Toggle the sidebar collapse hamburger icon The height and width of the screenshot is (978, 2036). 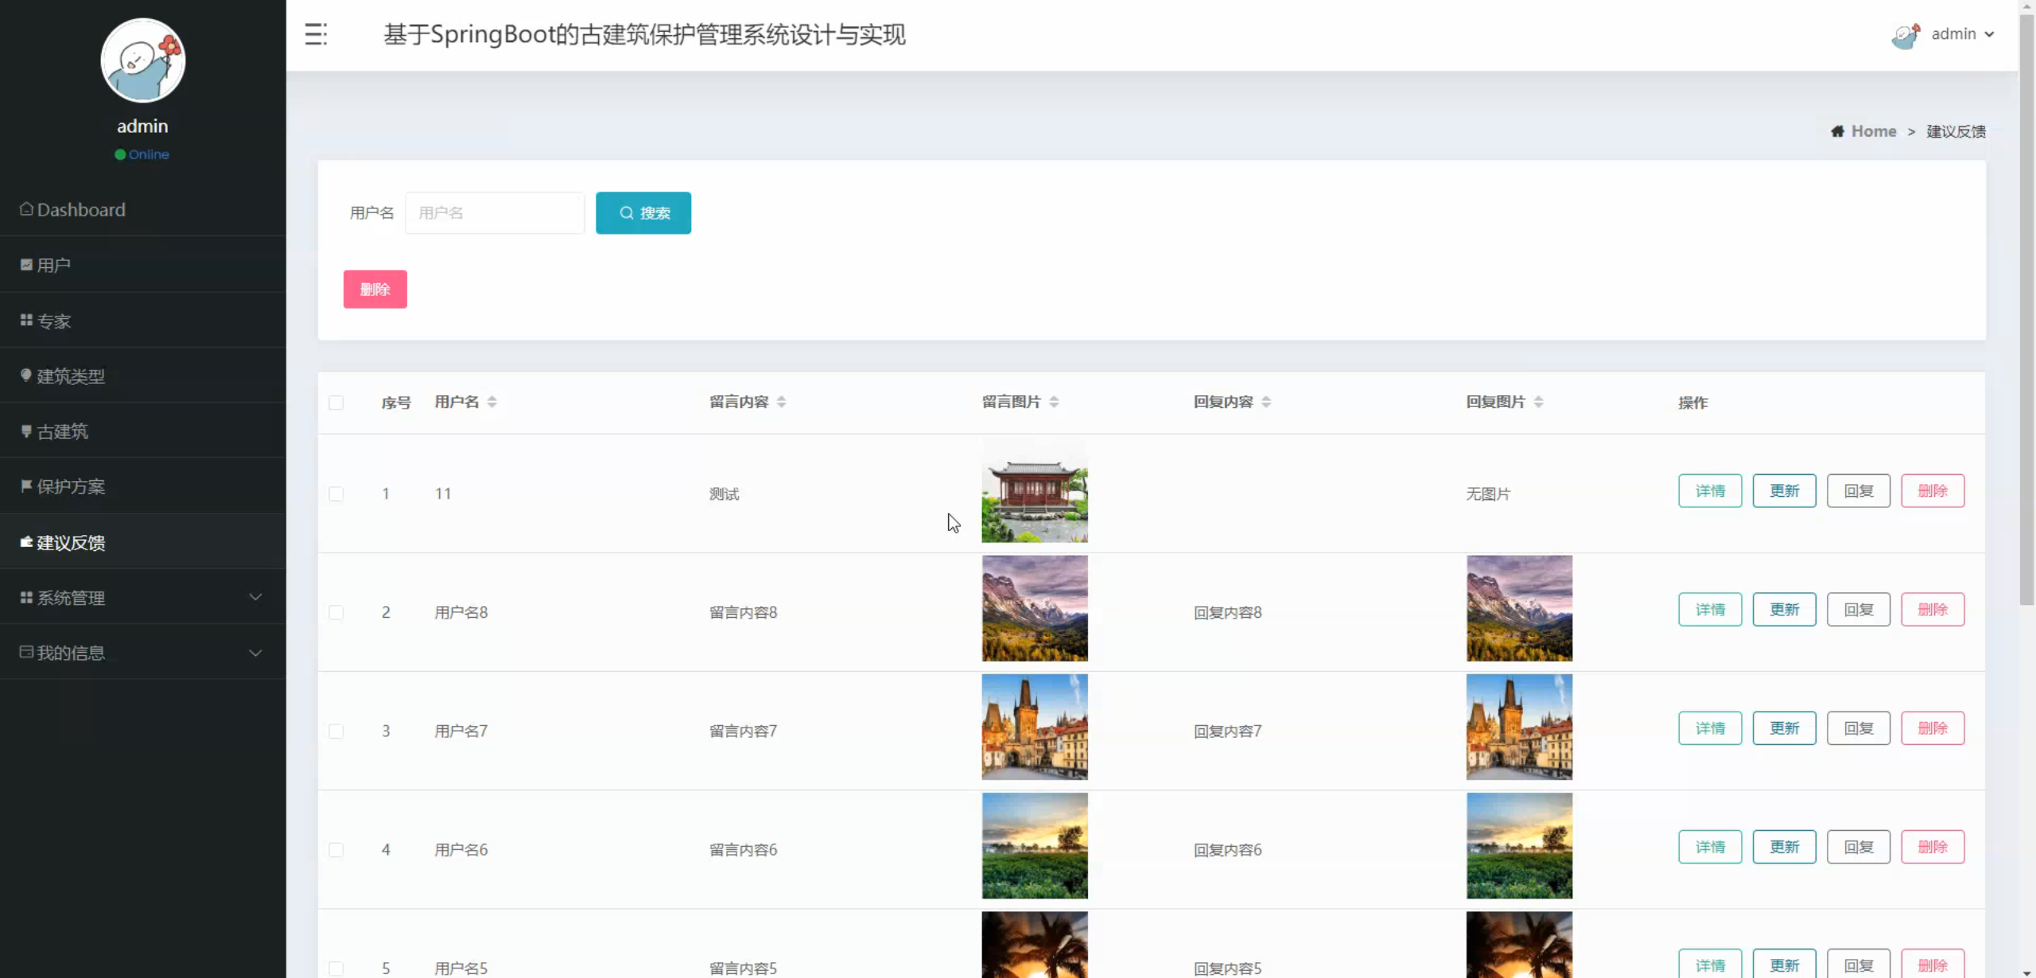point(316,34)
